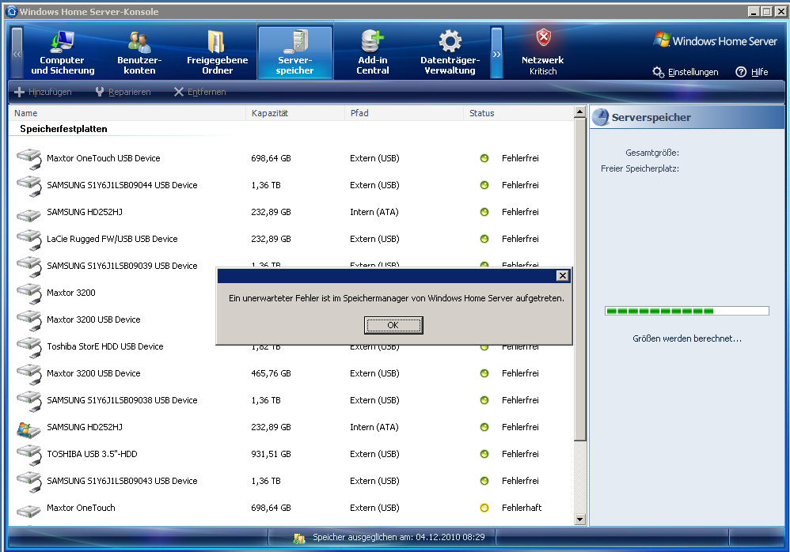Click the balance icon in the status bar

point(299,538)
